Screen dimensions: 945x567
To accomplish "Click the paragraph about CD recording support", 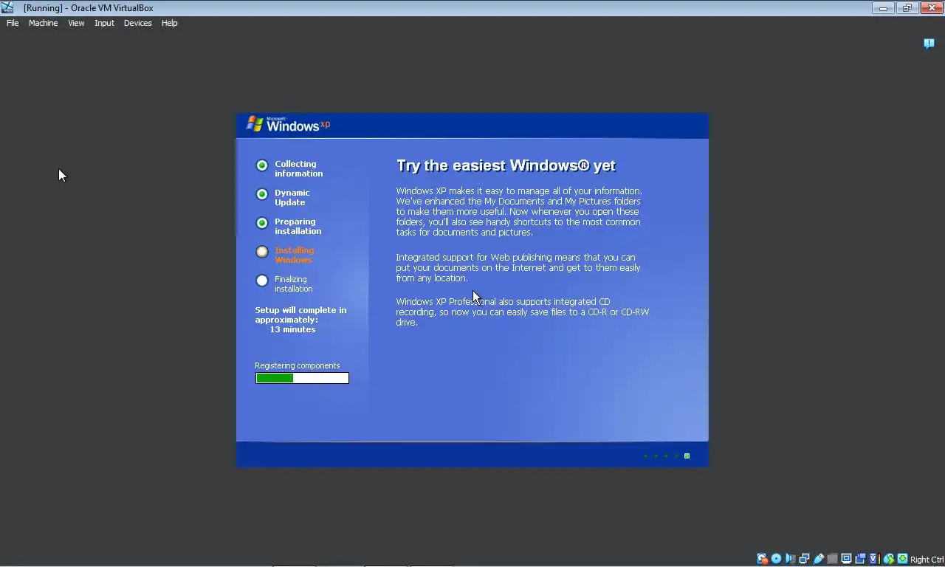I will click(x=522, y=312).
